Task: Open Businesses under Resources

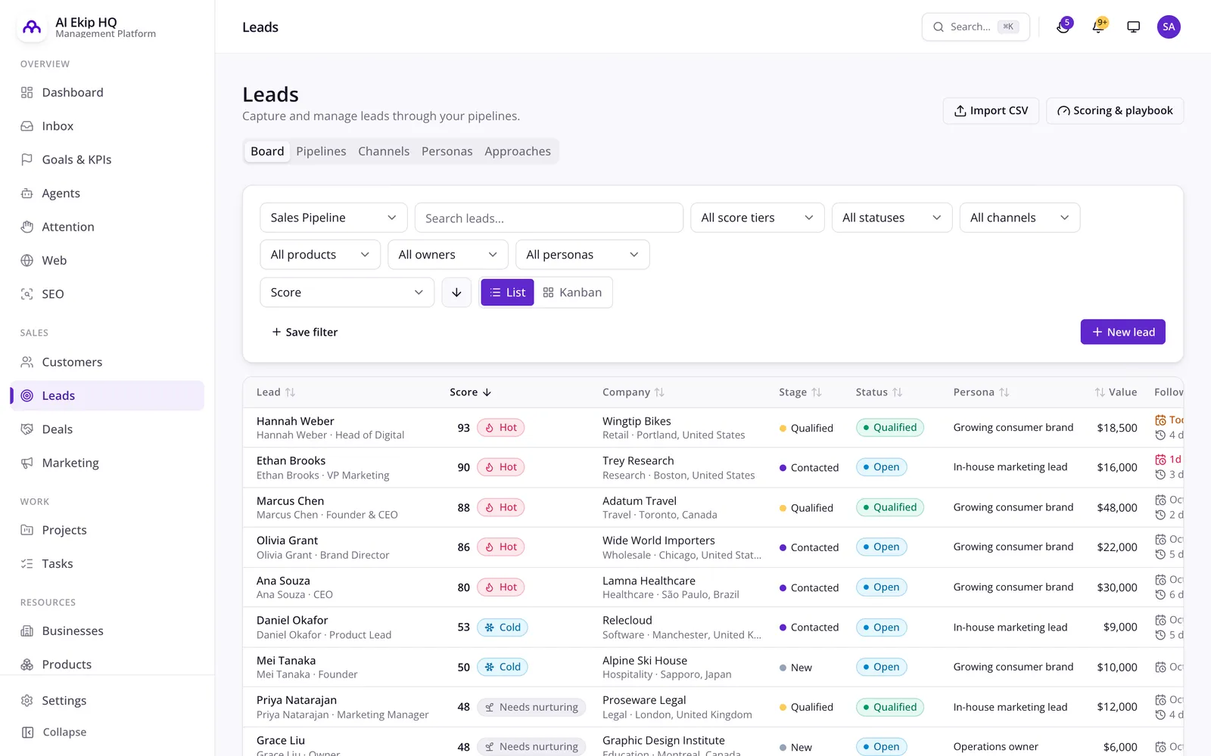Action: click(107, 631)
